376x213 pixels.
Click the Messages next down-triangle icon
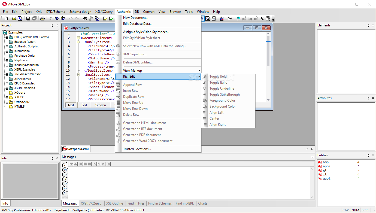click(x=71, y=164)
